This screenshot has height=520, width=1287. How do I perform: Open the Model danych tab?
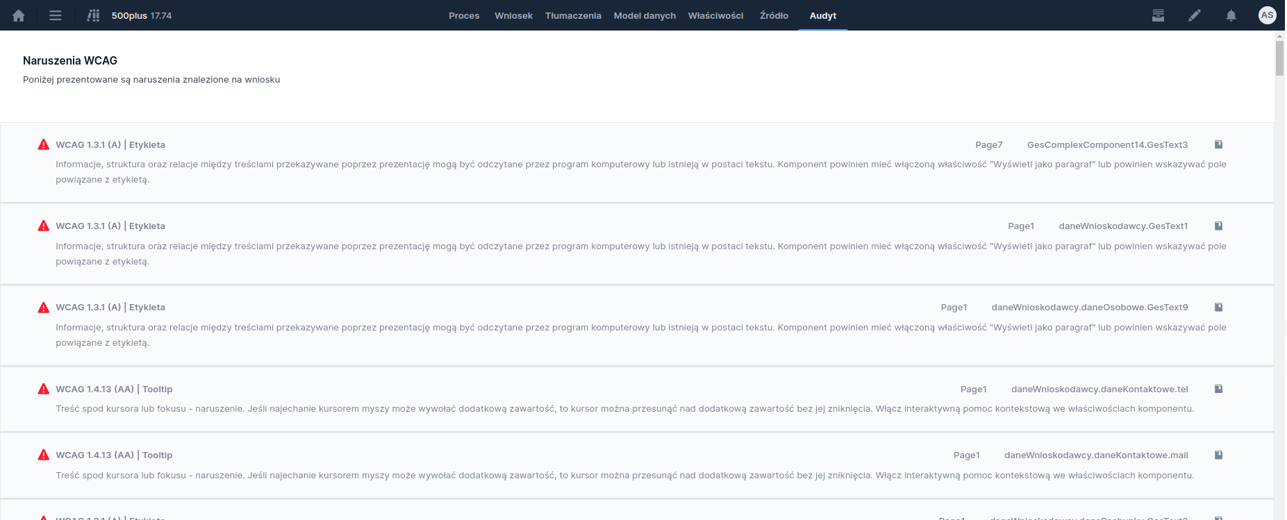pos(645,15)
